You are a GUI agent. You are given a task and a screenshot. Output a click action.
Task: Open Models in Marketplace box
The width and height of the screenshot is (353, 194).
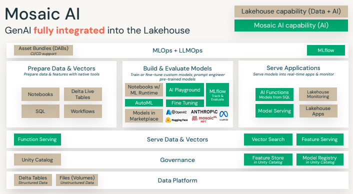click(144, 115)
